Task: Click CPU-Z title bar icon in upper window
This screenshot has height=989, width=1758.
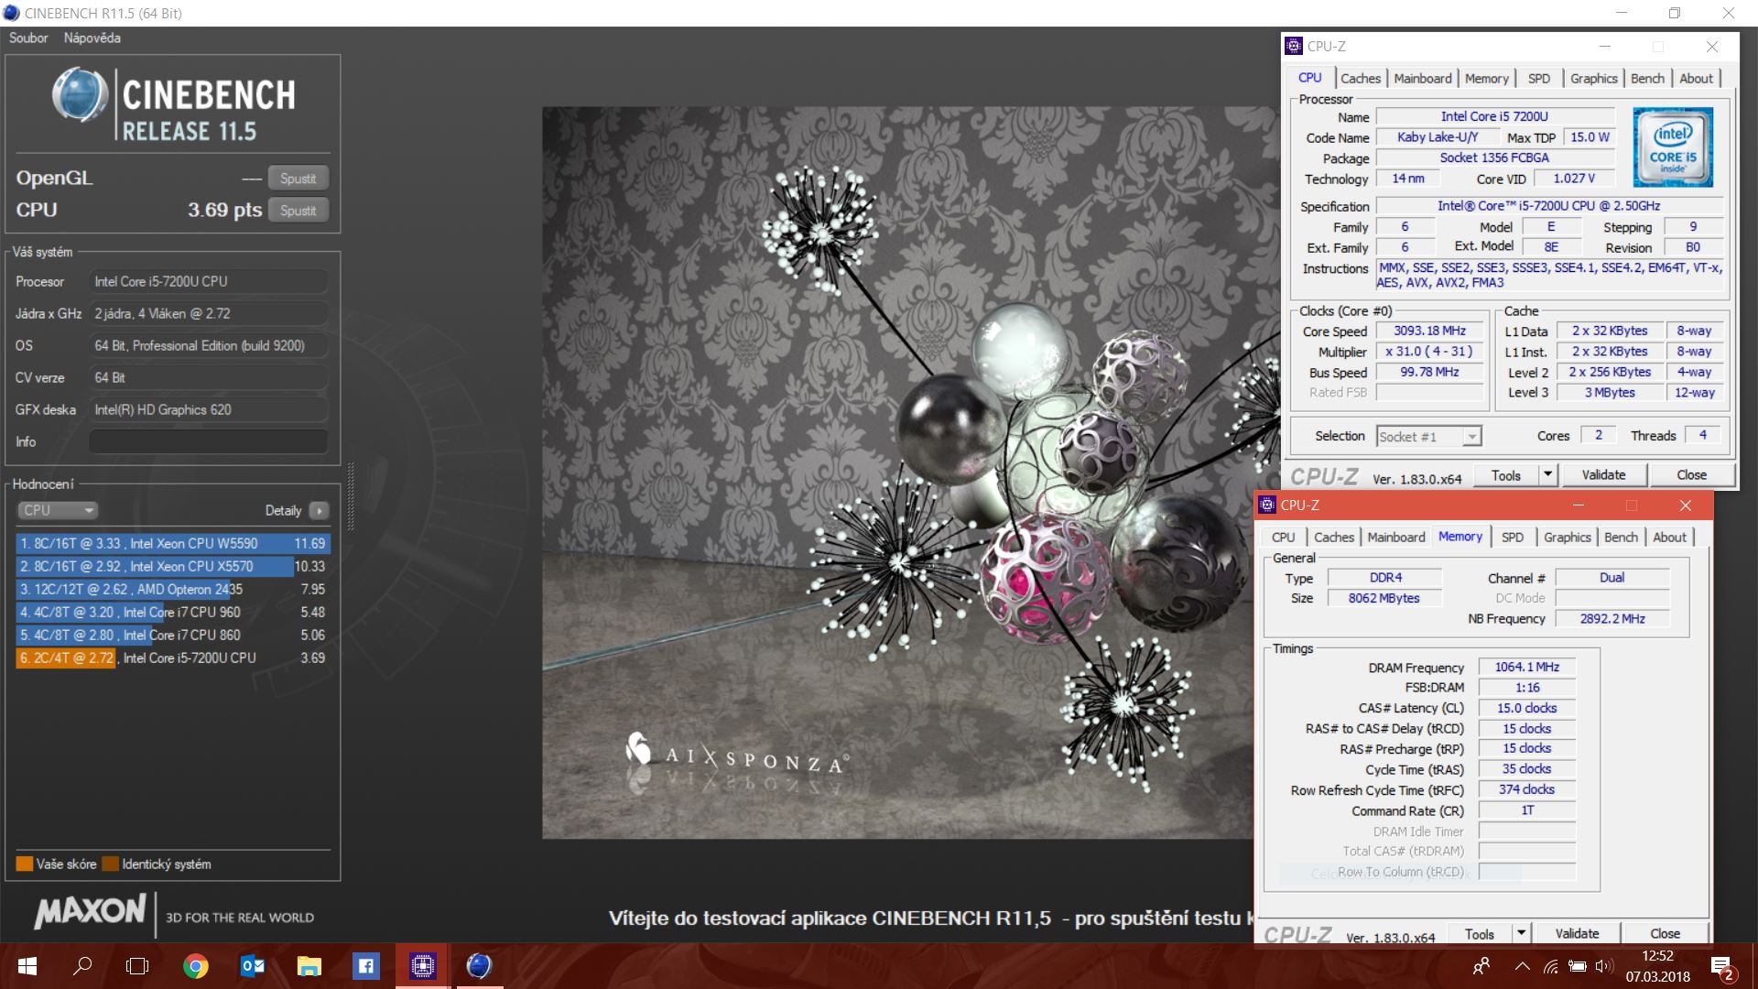Action: 1294,46
